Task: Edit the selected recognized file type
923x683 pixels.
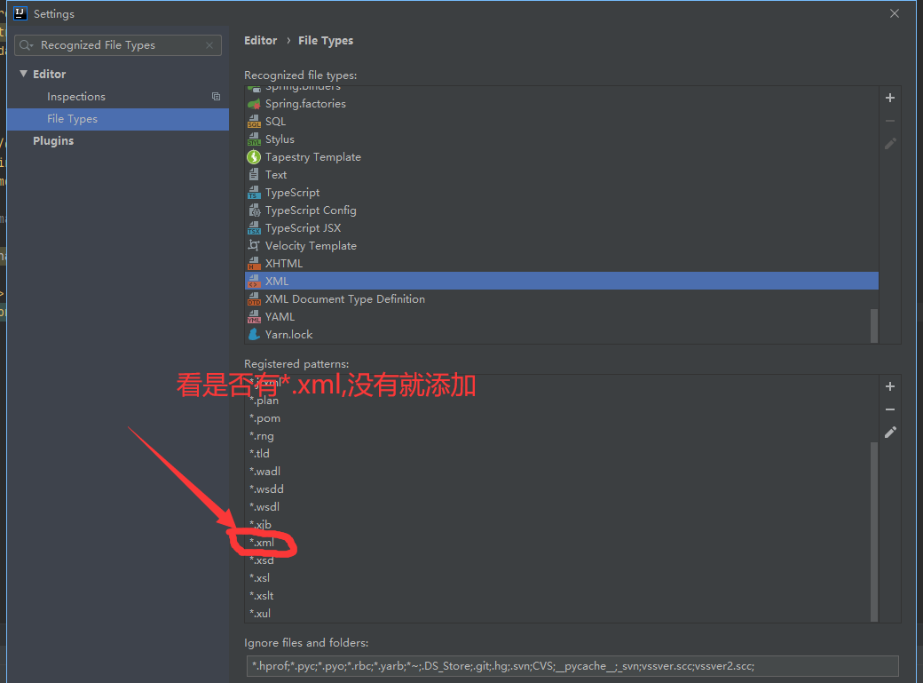Action: (x=890, y=143)
